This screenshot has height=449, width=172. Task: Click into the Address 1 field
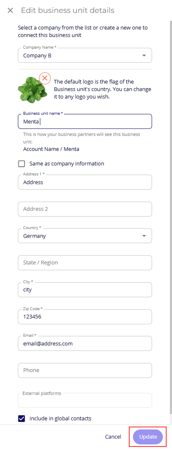(x=85, y=182)
